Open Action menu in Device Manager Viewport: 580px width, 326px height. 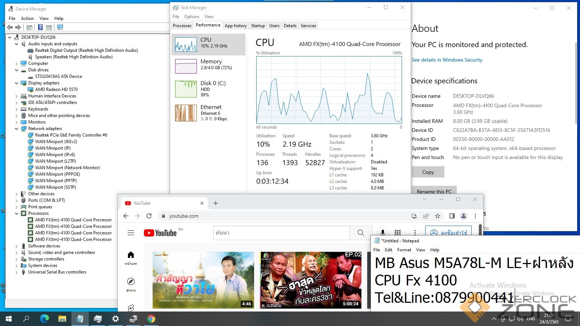click(27, 18)
